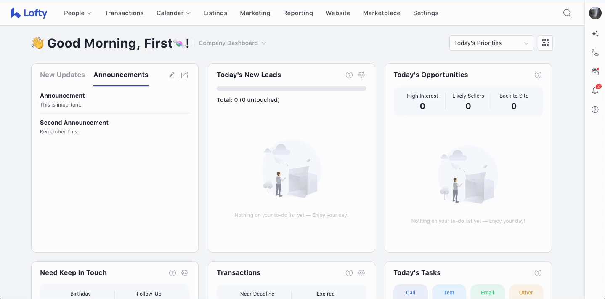Click the share icon in Announcements card

[x=185, y=75]
